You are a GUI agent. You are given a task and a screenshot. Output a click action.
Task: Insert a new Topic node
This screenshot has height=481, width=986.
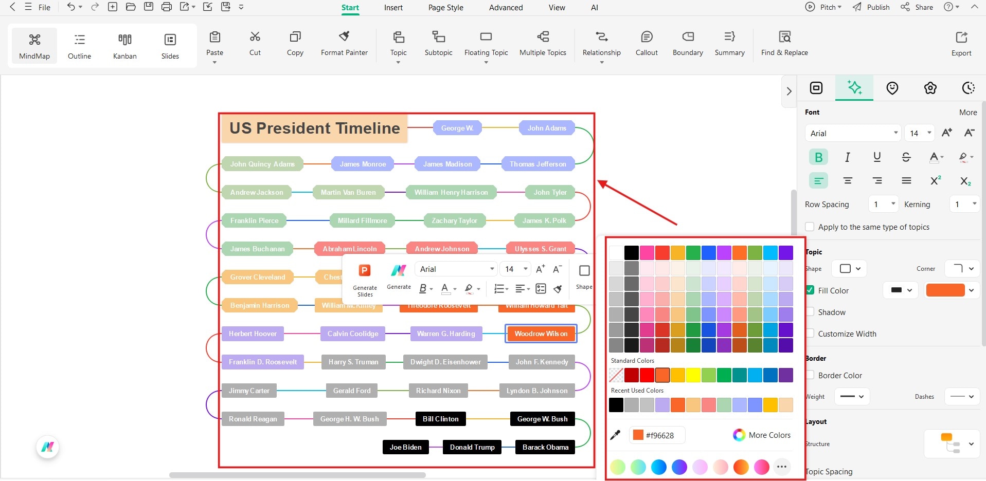(x=398, y=44)
